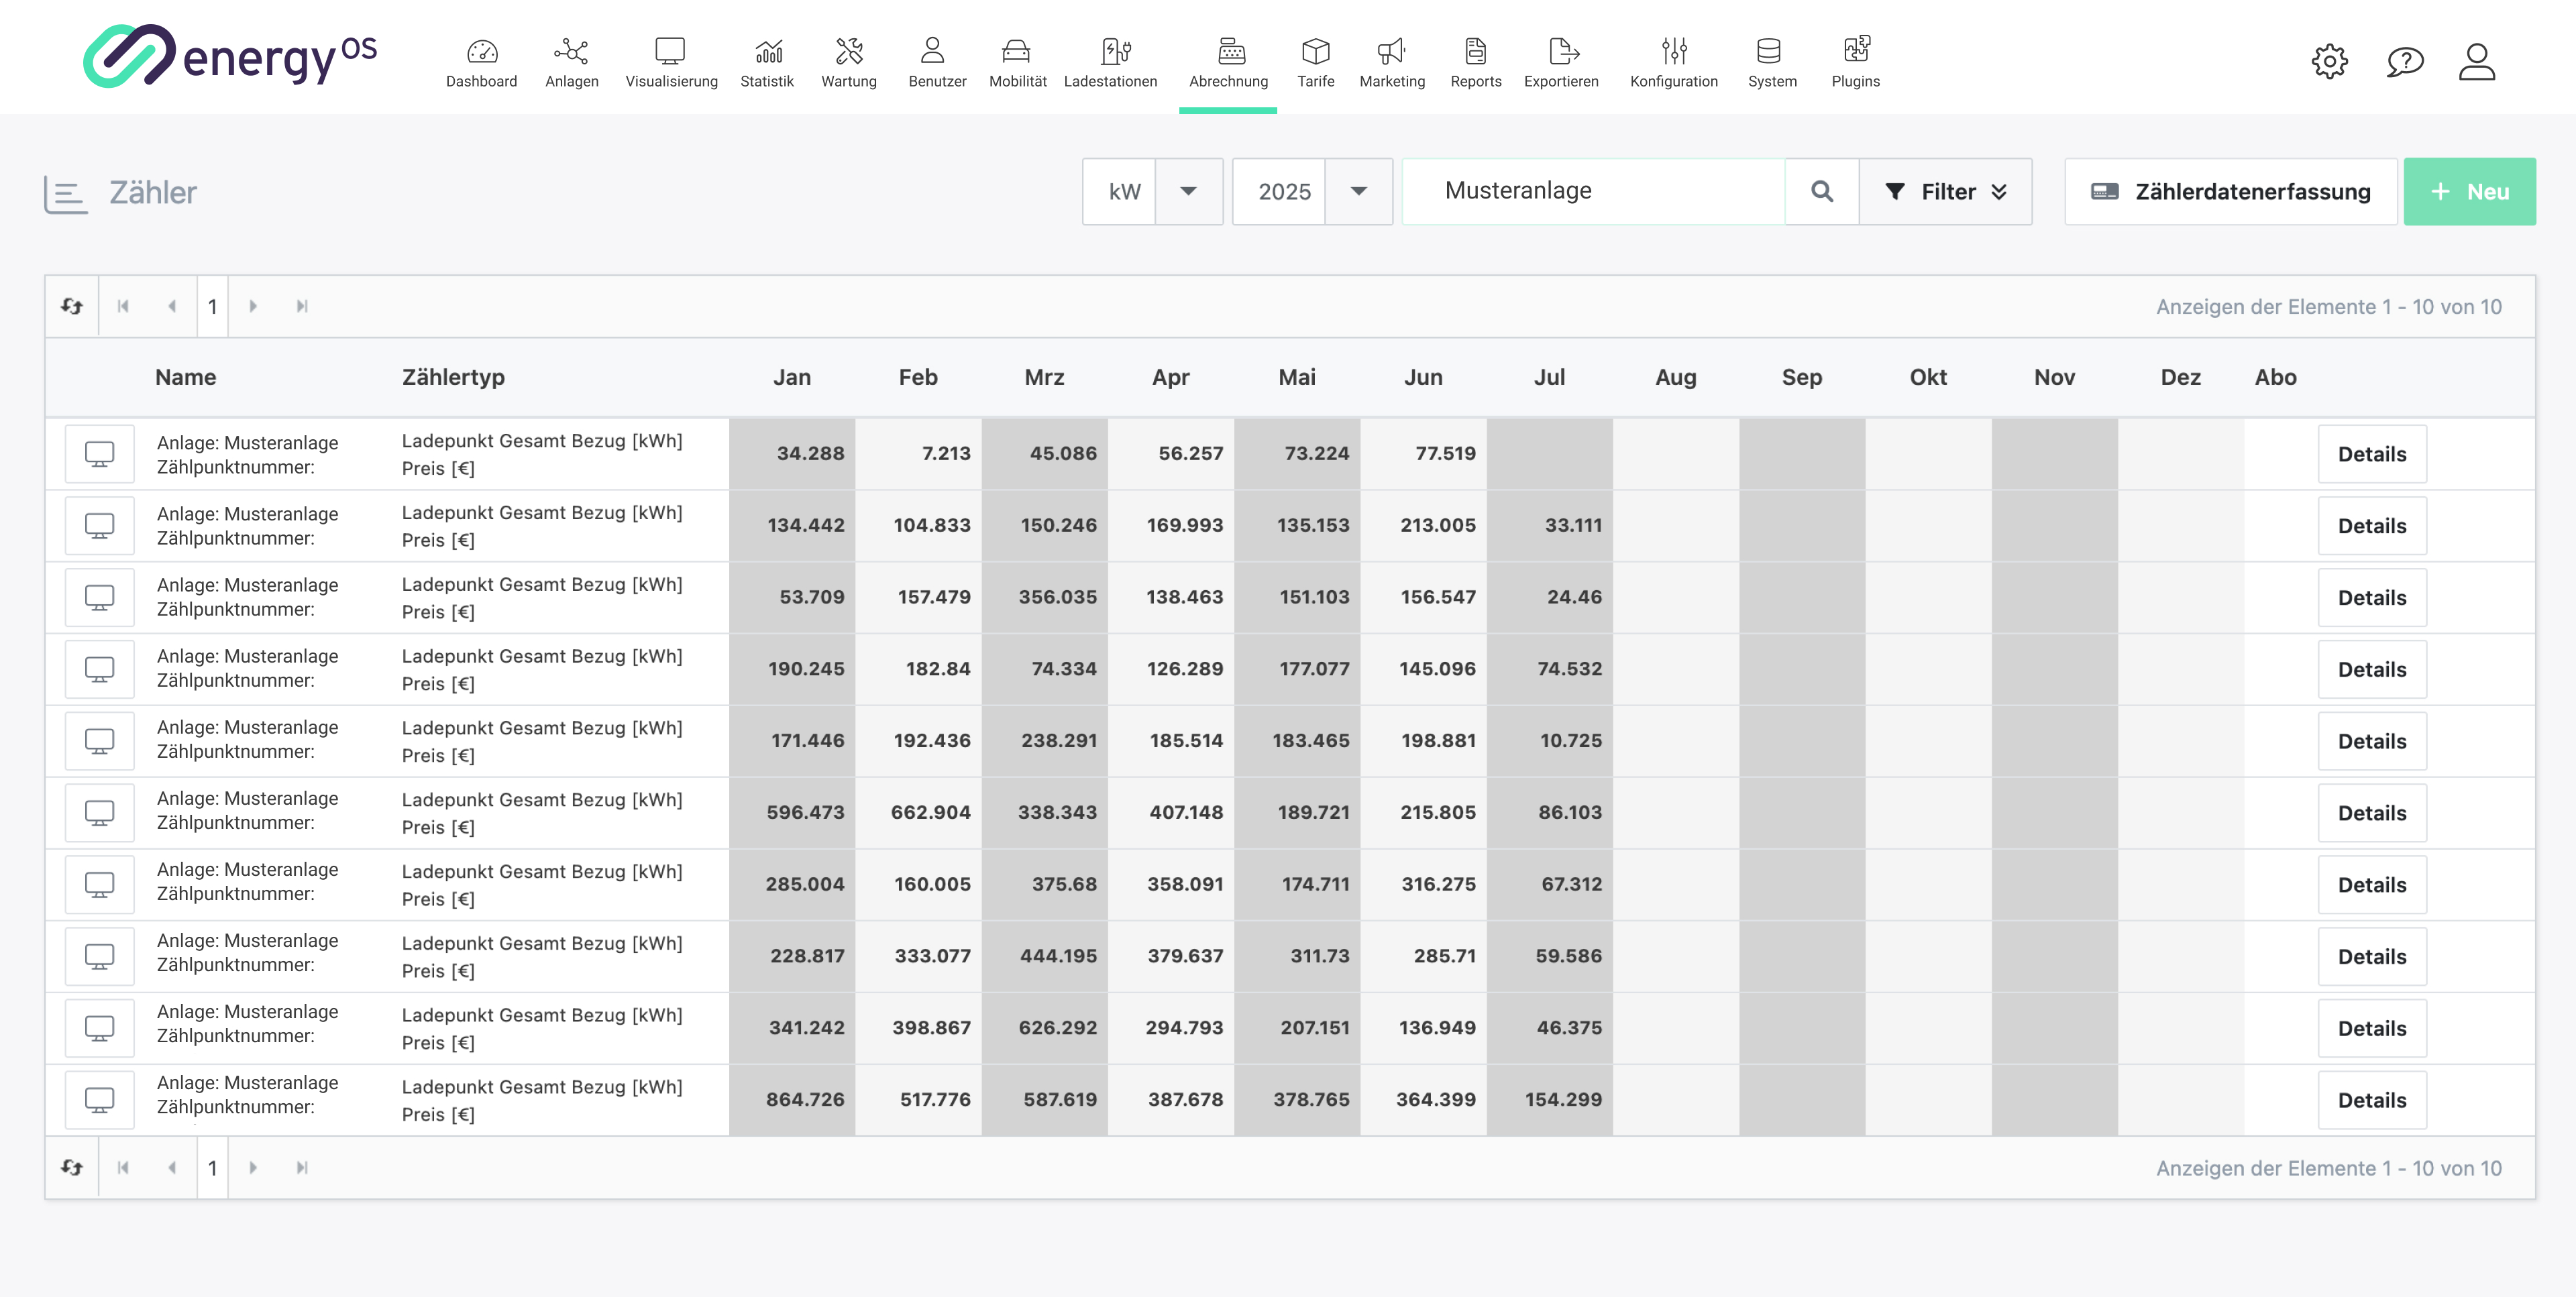
Task: Refresh the table with top reload icon
Action: 72,306
